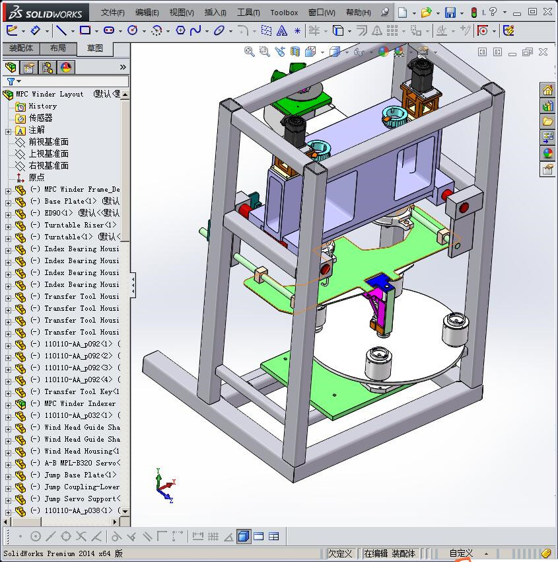Toggle the grid display icon in bottom toolbar
The height and width of the screenshot is (562, 558).
213,537
